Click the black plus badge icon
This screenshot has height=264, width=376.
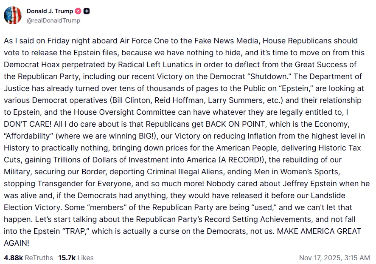(87, 11)
